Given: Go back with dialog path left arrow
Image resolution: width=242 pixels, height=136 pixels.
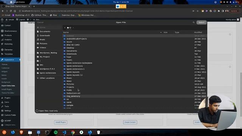Looking at the screenshot, I should 65,28.
